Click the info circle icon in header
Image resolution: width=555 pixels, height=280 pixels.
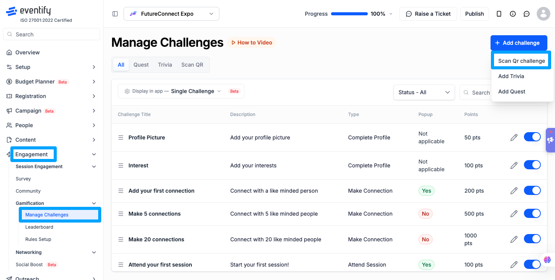[513, 14]
